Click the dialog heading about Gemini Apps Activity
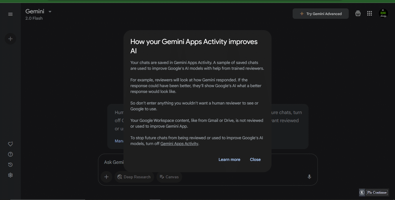Viewport: 395px width, 200px height. [194, 46]
